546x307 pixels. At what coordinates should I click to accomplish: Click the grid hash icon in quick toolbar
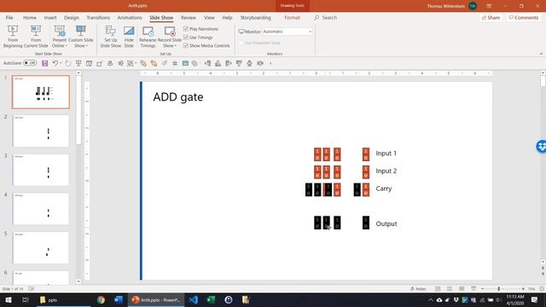click(175, 63)
